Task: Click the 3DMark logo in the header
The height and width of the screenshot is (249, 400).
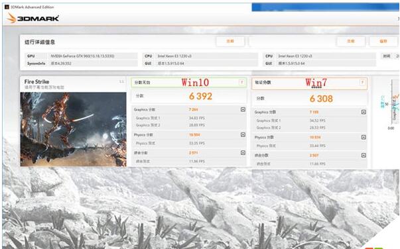Action: tap(33, 19)
